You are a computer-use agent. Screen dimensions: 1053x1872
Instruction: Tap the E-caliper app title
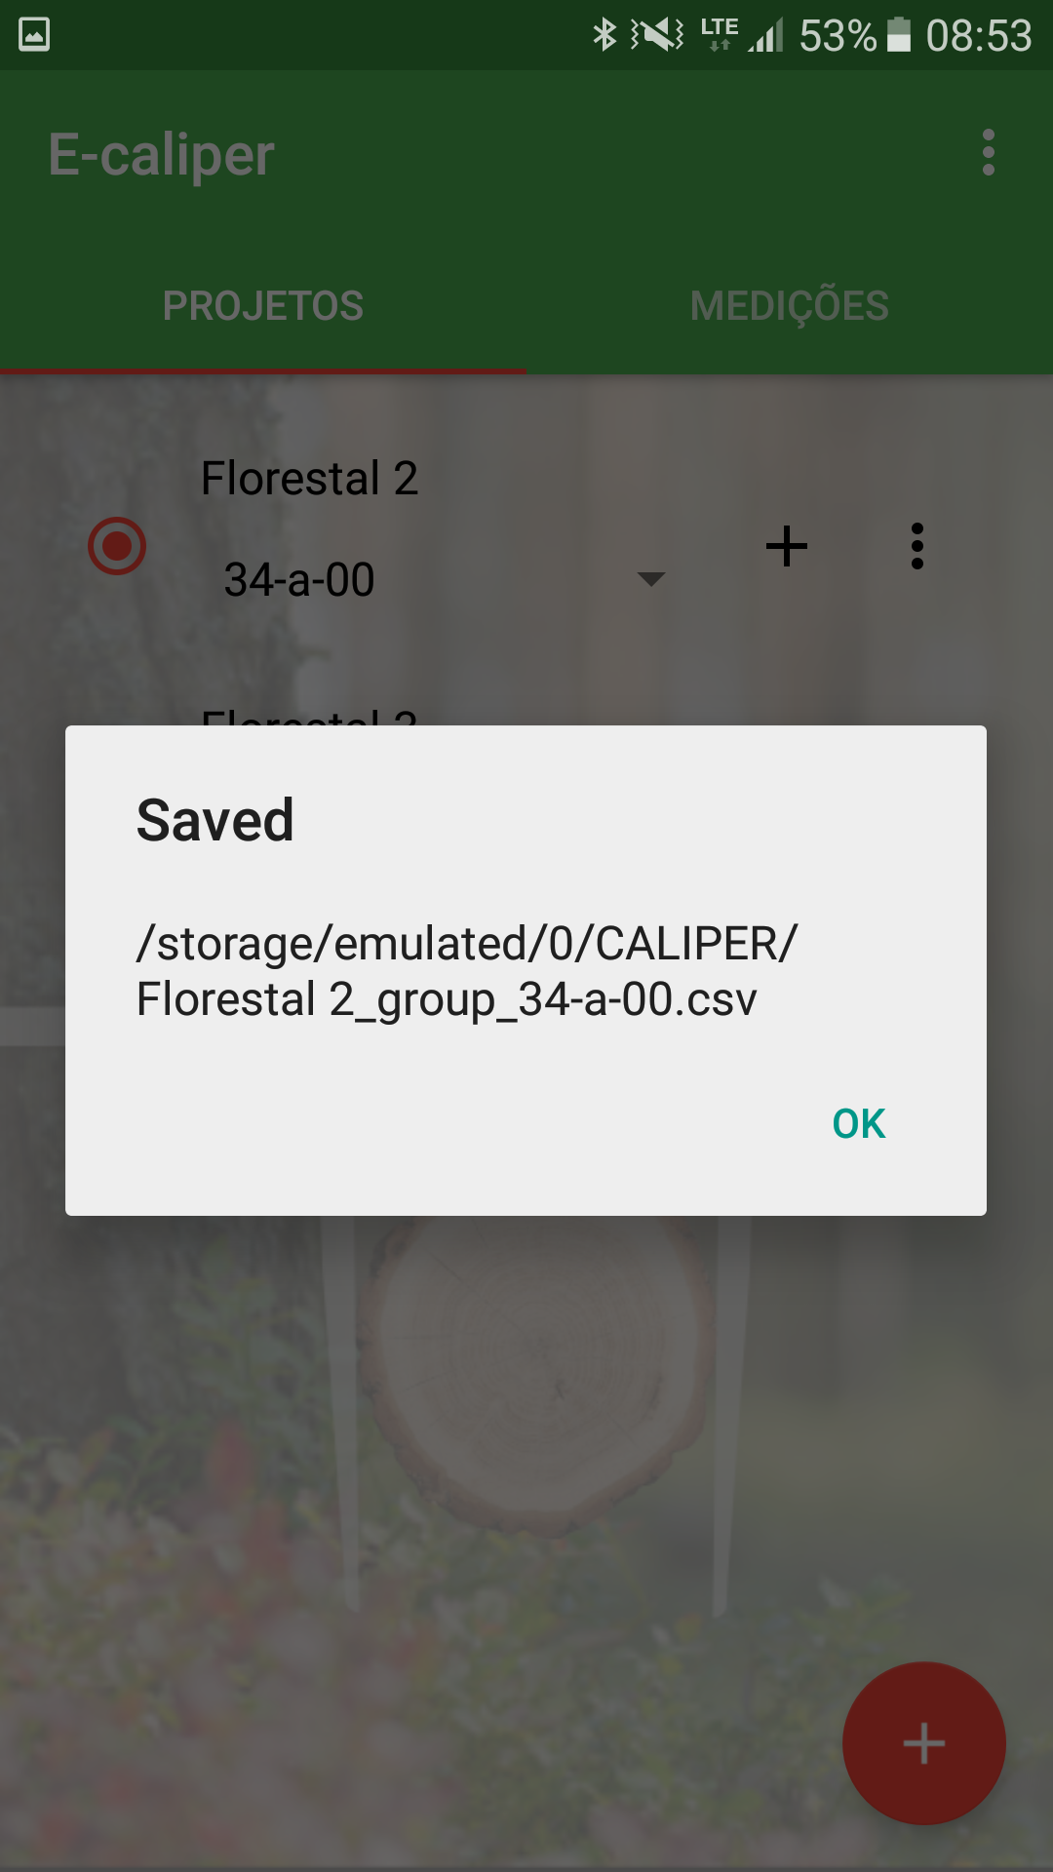click(x=162, y=155)
